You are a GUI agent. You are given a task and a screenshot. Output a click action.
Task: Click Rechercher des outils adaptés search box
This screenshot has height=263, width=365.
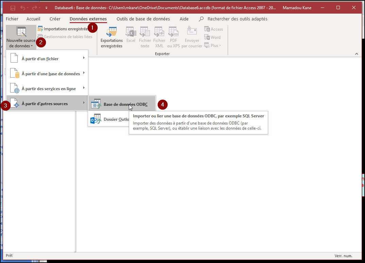[237, 19]
